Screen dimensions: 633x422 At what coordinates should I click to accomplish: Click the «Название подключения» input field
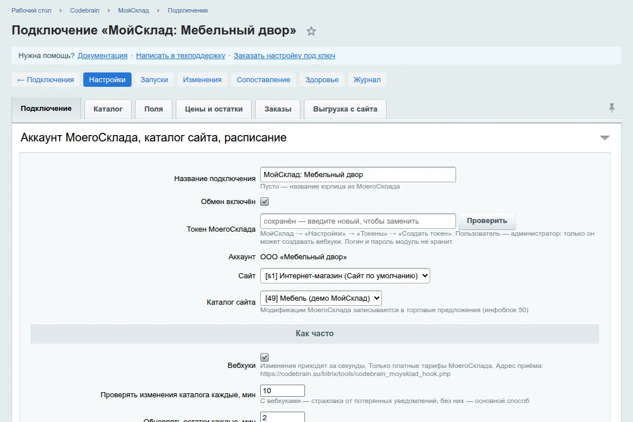[358, 175]
